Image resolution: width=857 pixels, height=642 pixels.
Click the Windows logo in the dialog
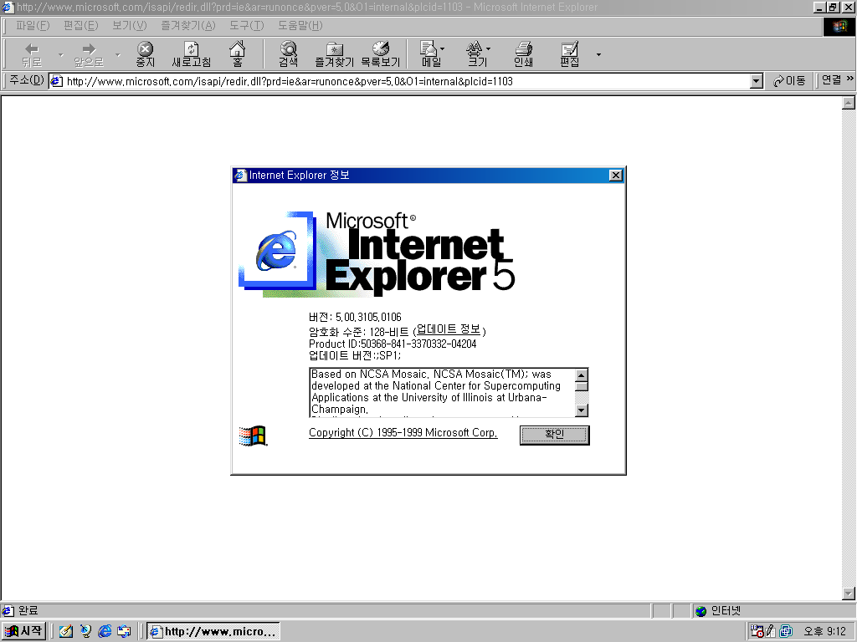point(253,436)
